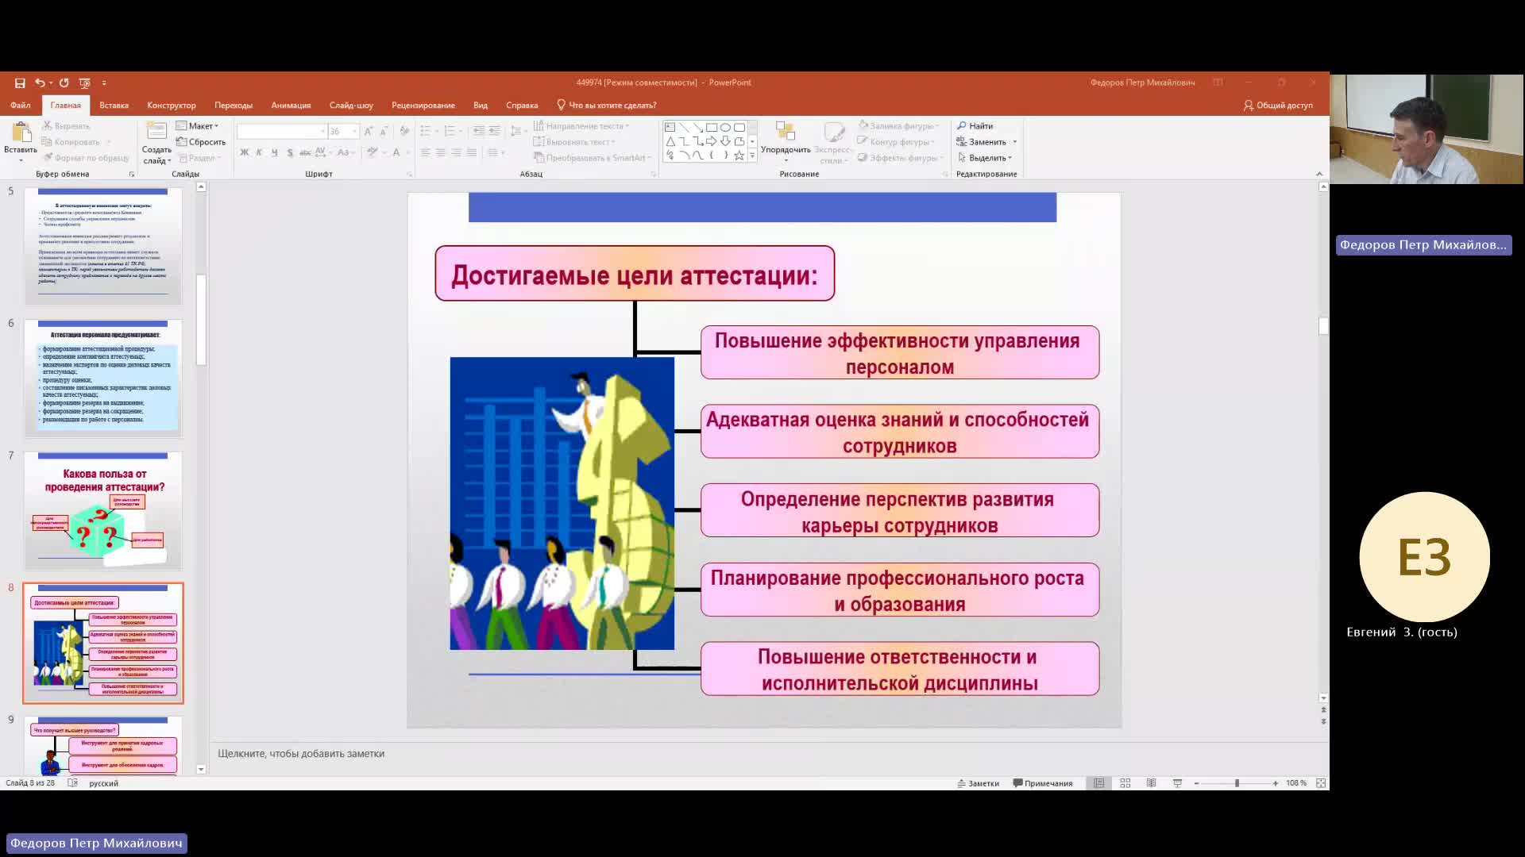Click the Сбросить reset slide button

point(201,142)
